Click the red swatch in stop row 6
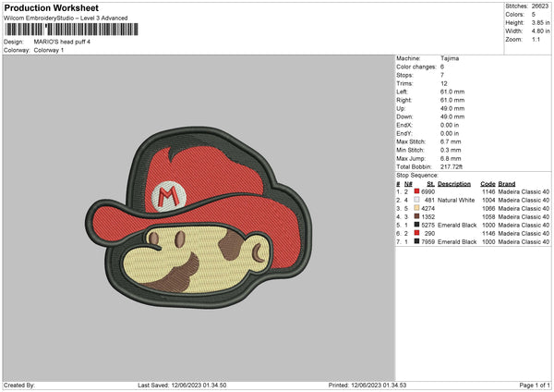This screenshot has height=392, width=554. (x=417, y=233)
